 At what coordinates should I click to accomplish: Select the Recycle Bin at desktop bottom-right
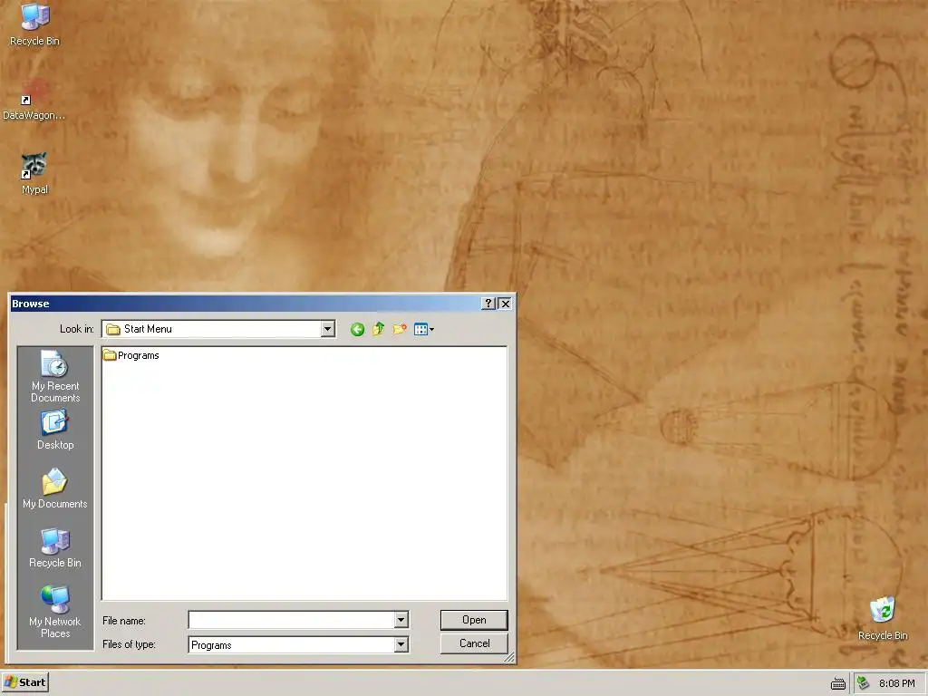tap(883, 618)
